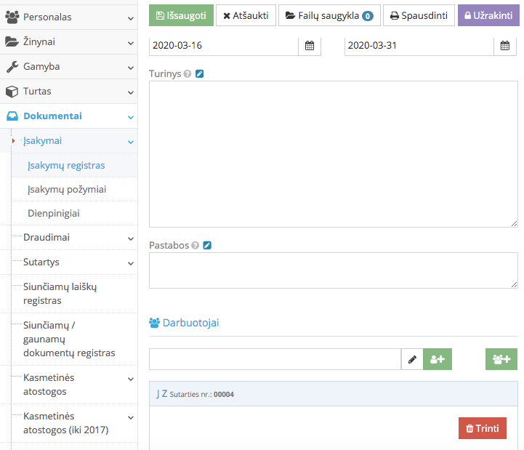Open Siunčiamų laiškų registras
The height and width of the screenshot is (450, 524).
[60, 294]
